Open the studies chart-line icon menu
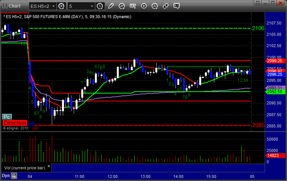 click(122, 6)
